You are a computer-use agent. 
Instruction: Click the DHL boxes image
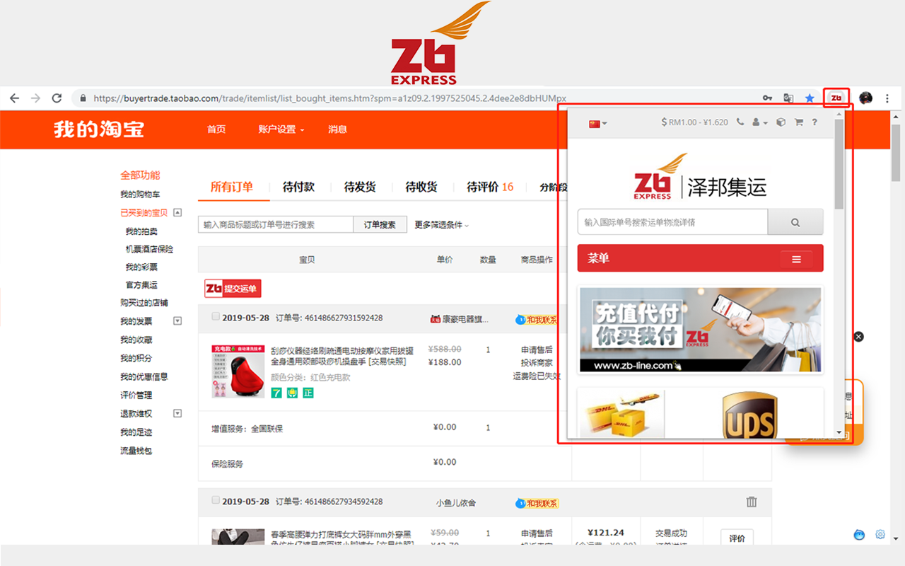621,412
